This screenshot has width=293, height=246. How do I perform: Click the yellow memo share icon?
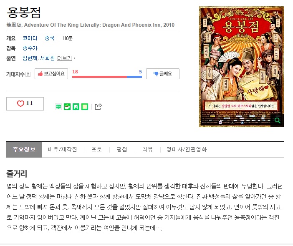click(x=85, y=107)
